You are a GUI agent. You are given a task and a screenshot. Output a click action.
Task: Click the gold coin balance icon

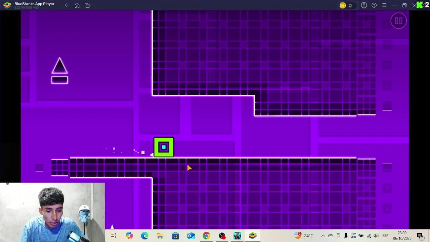343,5
